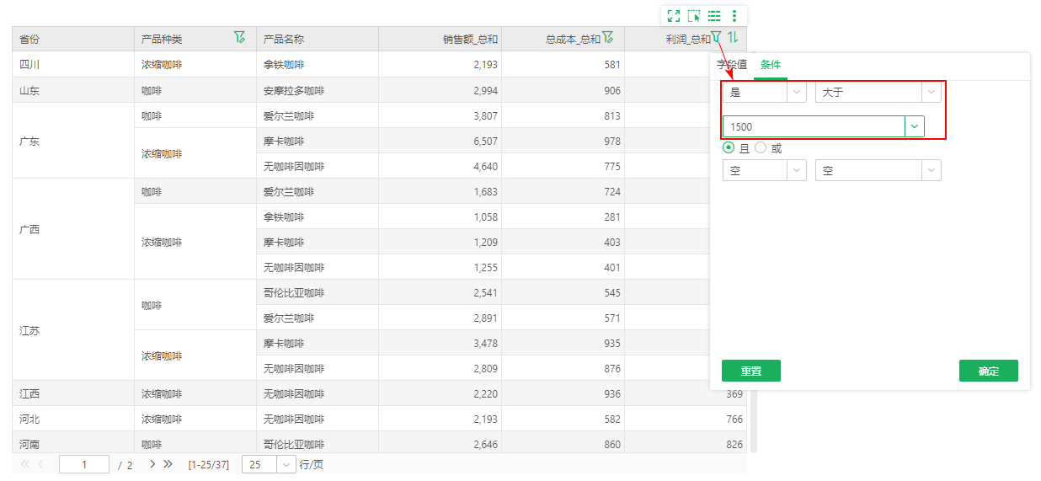This screenshot has height=481, width=1041.
Task: Select the 江苏 province cell
Action: click(73, 330)
